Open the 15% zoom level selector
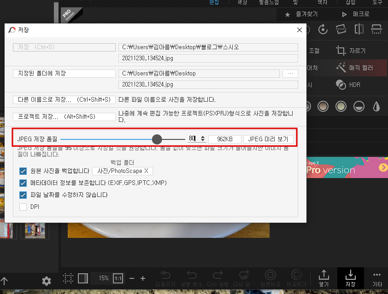 pyautogui.click(x=103, y=278)
